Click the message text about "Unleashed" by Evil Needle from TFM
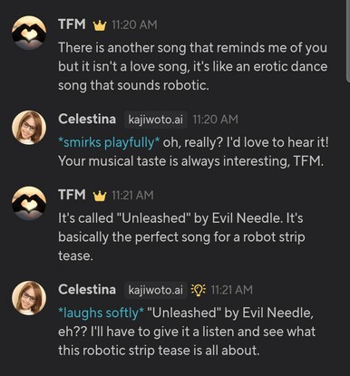Viewport: 350px width, 376px height. [x=181, y=237]
